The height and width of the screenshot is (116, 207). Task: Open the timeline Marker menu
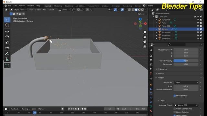coord(41,109)
